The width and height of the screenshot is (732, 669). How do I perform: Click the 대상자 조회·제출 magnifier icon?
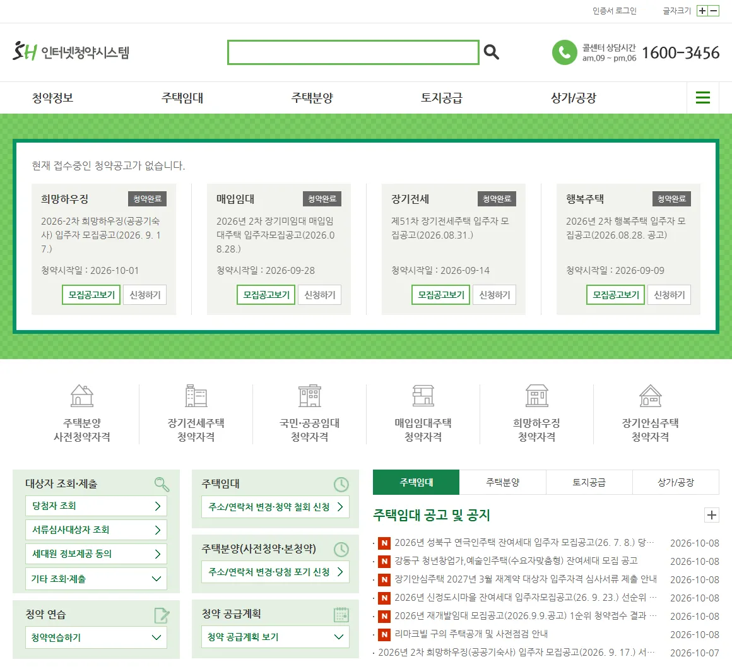[x=162, y=484]
